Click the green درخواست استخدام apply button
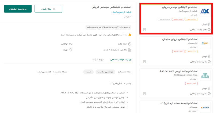Viewport: 214px width, 113px height. (x=18, y=9)
